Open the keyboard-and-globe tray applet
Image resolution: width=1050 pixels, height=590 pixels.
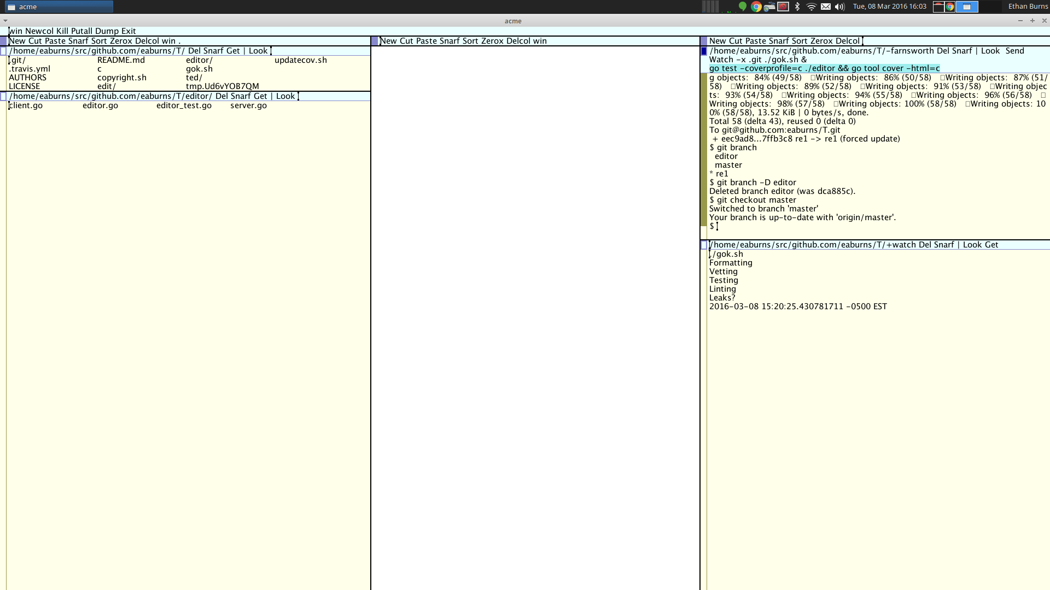pos(769,7)
